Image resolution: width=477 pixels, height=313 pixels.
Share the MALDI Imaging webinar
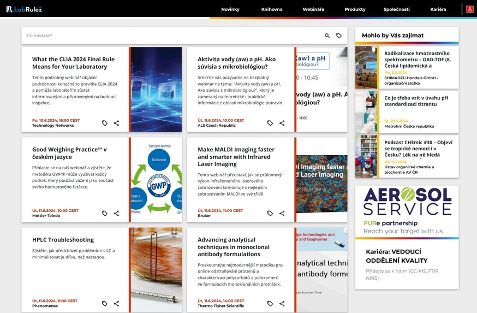point(282,213)
